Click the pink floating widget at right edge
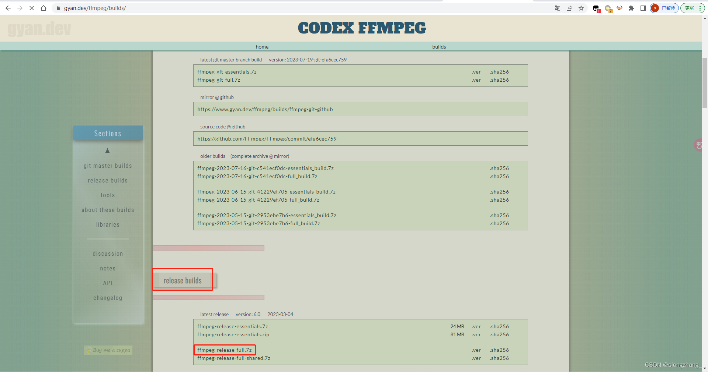708x372 pixels. [698, 145]
